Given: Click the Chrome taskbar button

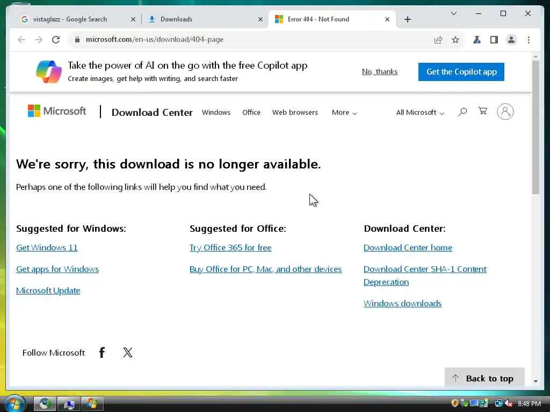Looking at the screenshot, I should pyautogui.click(x=45, y=404).
